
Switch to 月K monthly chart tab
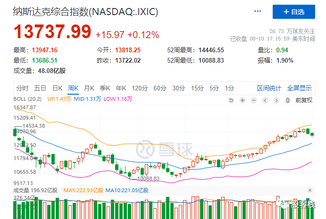(x=89, y=88)
